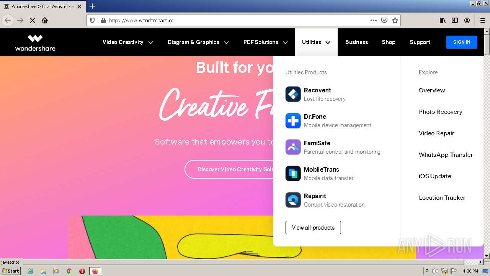View site security lock info
Image resolution: width=490 pixels, height=276 pixels.
coord(103,20)
